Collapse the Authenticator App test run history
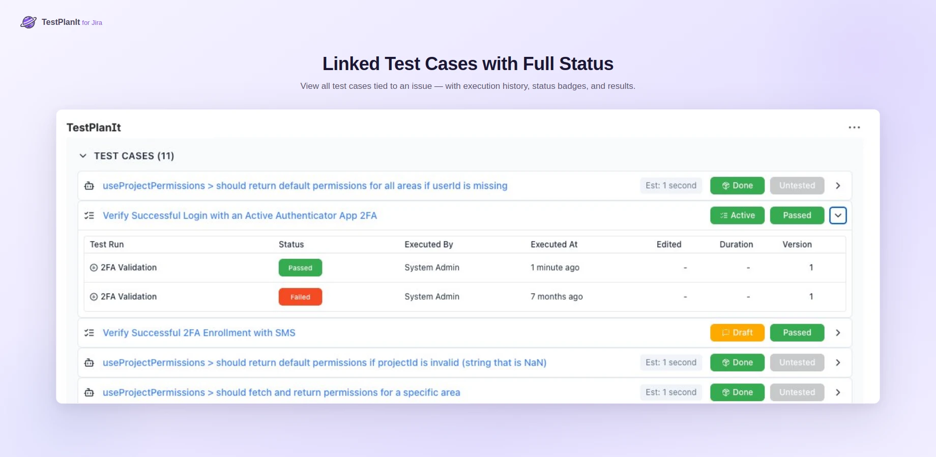The image size is (936, 457). tap(838, 215)
